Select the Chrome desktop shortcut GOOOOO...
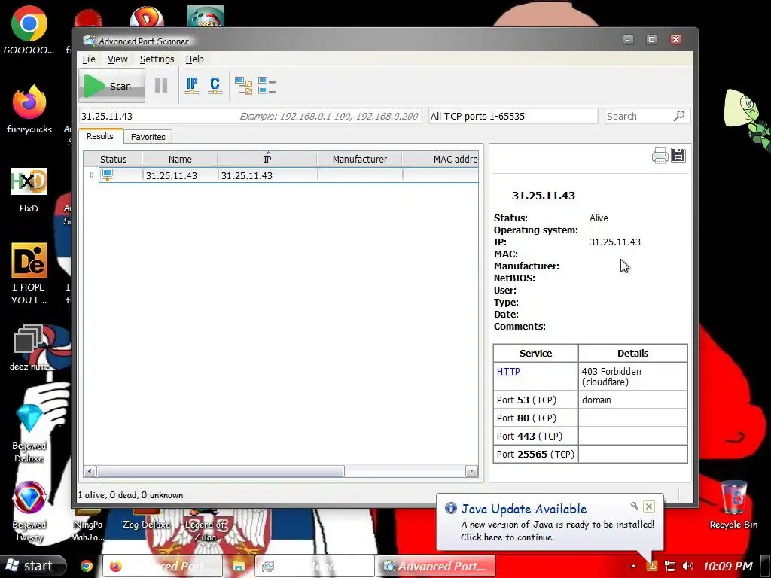 (29, 30)
